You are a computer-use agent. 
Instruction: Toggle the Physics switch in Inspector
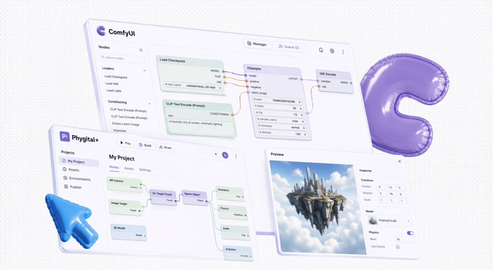coord(410,233)
